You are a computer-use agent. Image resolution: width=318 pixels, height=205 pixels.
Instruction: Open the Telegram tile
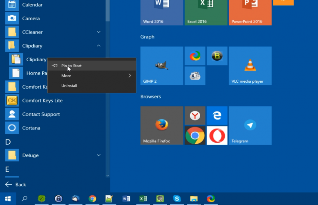pos(250,125)
